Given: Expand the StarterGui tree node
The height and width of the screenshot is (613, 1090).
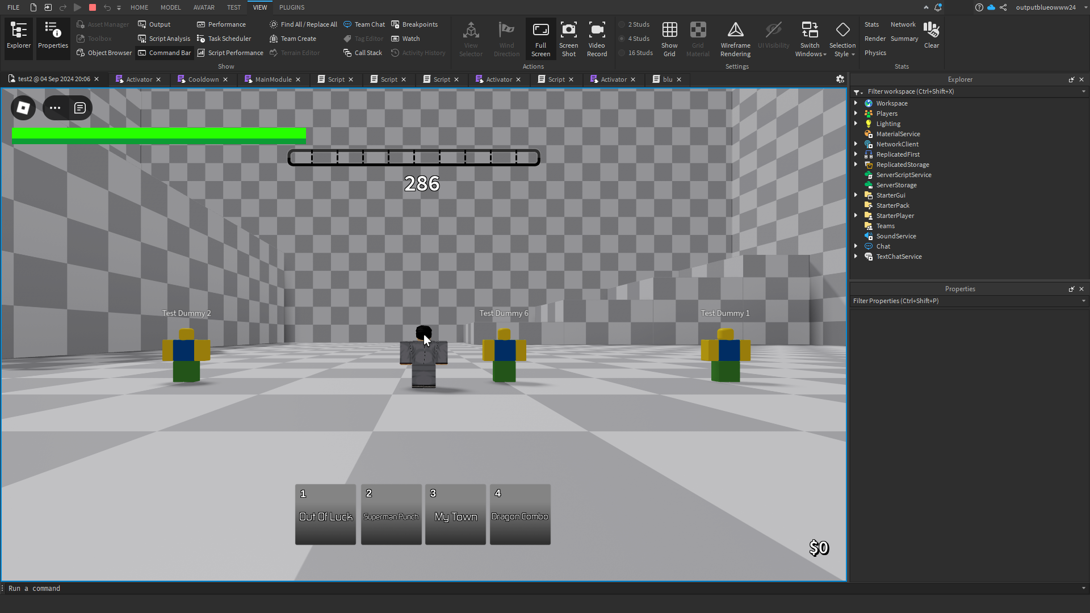Looking at the screenshot, I should (856, 195).
